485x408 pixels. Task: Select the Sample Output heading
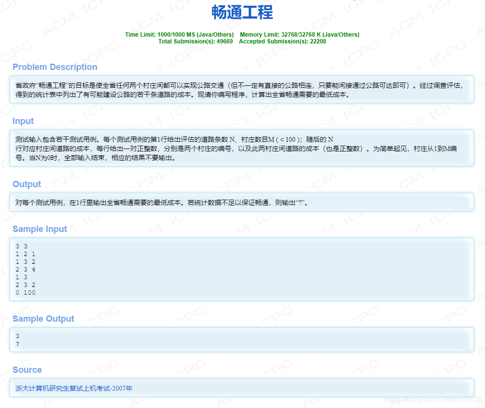point(43,319)
